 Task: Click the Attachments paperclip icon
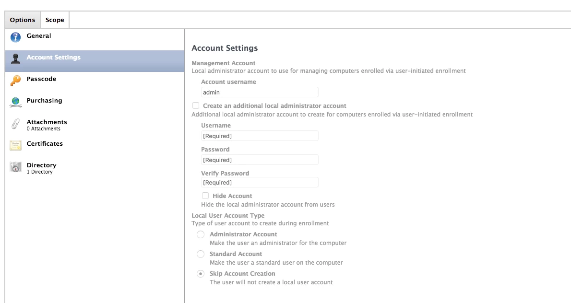pos(15,124)
